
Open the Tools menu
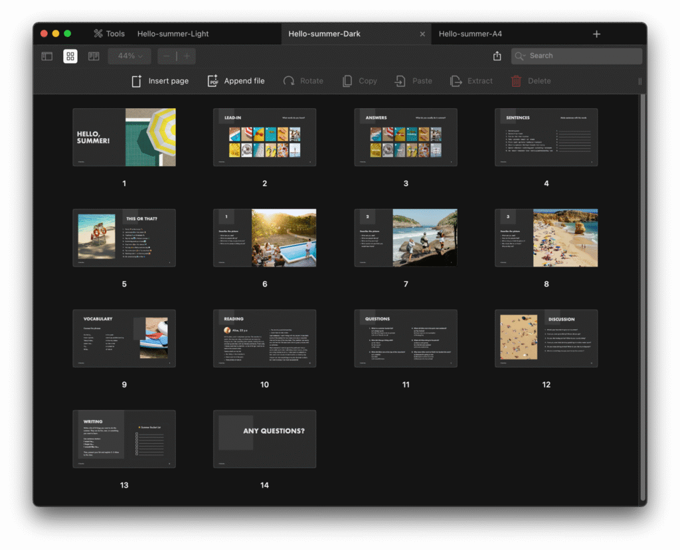pyautogui.click(x=109, y=34)
